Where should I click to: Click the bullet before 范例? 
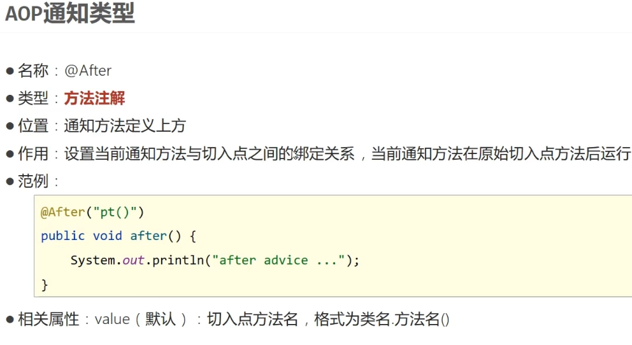point(10,182)
